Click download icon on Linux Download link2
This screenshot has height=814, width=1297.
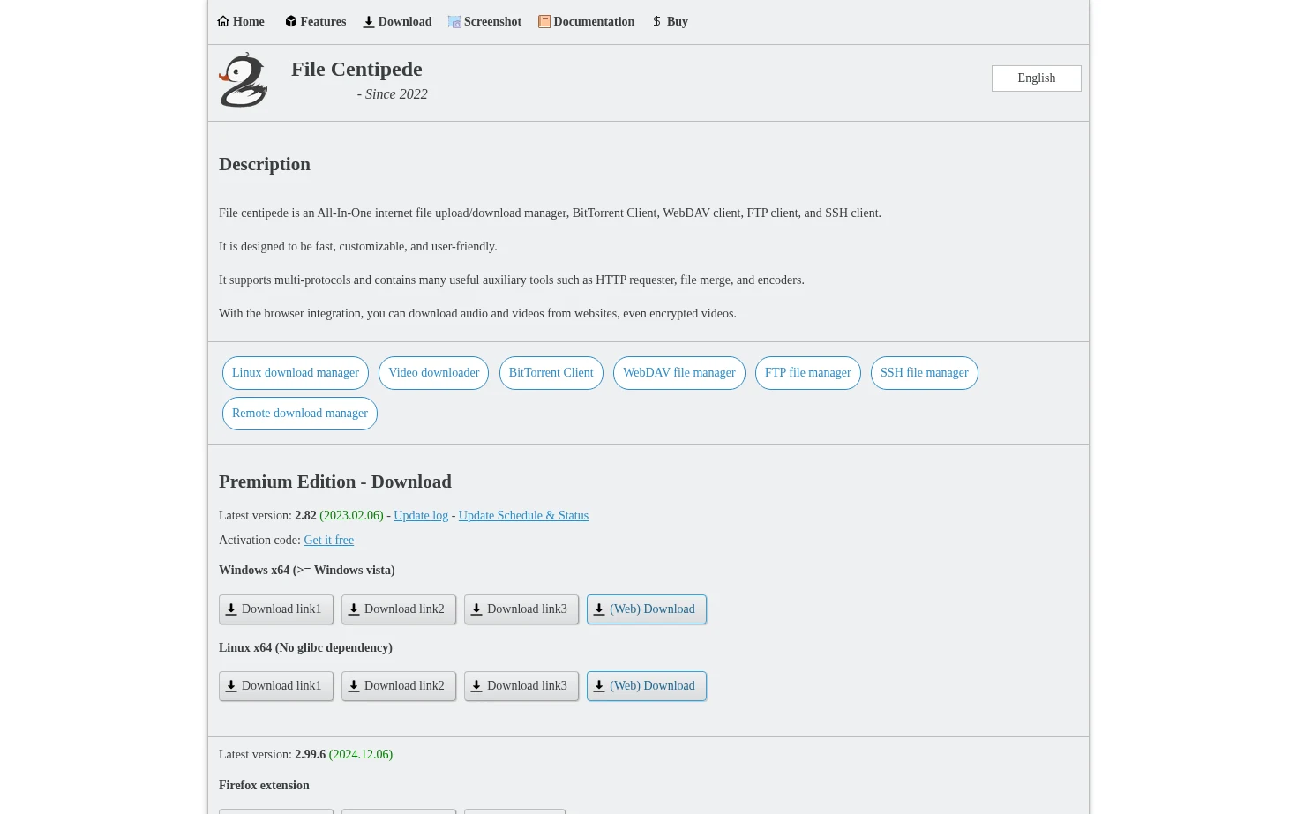(x=354, y=686)
